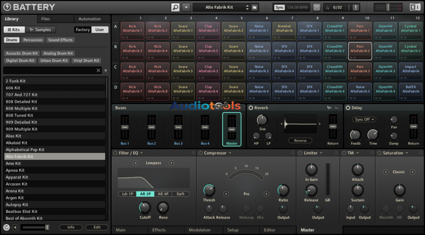Toggle the Reverb power button
Image resolution: width=425 pixels, height=235 pixels.
[x=251, y=108]
